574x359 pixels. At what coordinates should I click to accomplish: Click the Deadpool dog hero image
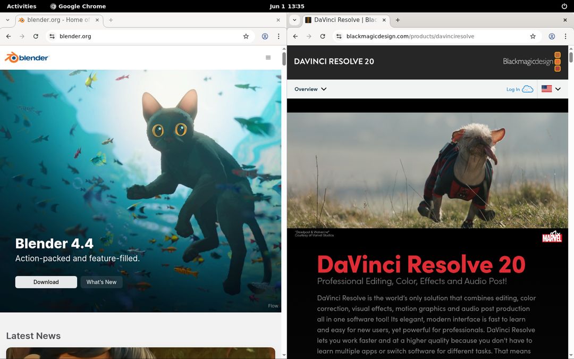coord(427,170)
